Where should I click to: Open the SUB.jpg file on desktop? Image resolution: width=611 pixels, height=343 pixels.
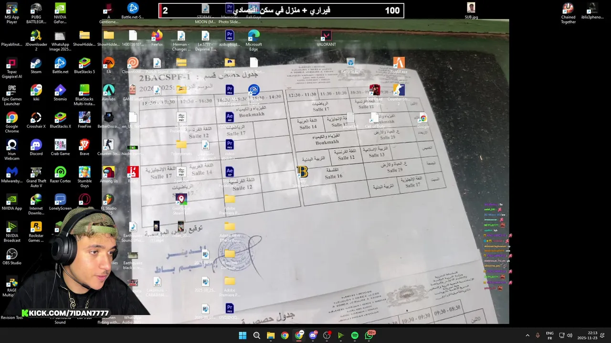point(471,11)
